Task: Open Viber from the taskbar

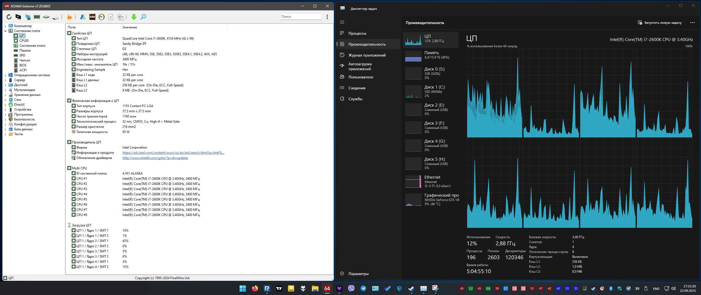Action: pyautogui.click(x=351, y=288)
